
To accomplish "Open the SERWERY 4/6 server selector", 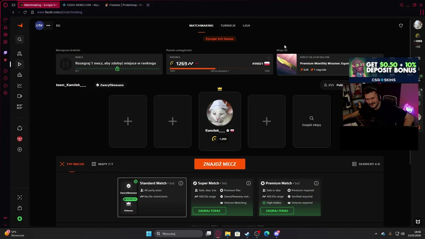I will [366, 164].
